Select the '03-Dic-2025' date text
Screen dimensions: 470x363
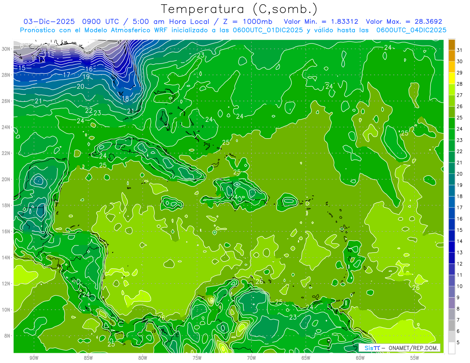tap(49, 22)
